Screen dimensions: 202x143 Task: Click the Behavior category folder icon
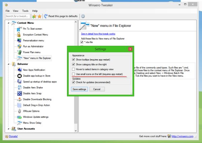pos(14,64)
